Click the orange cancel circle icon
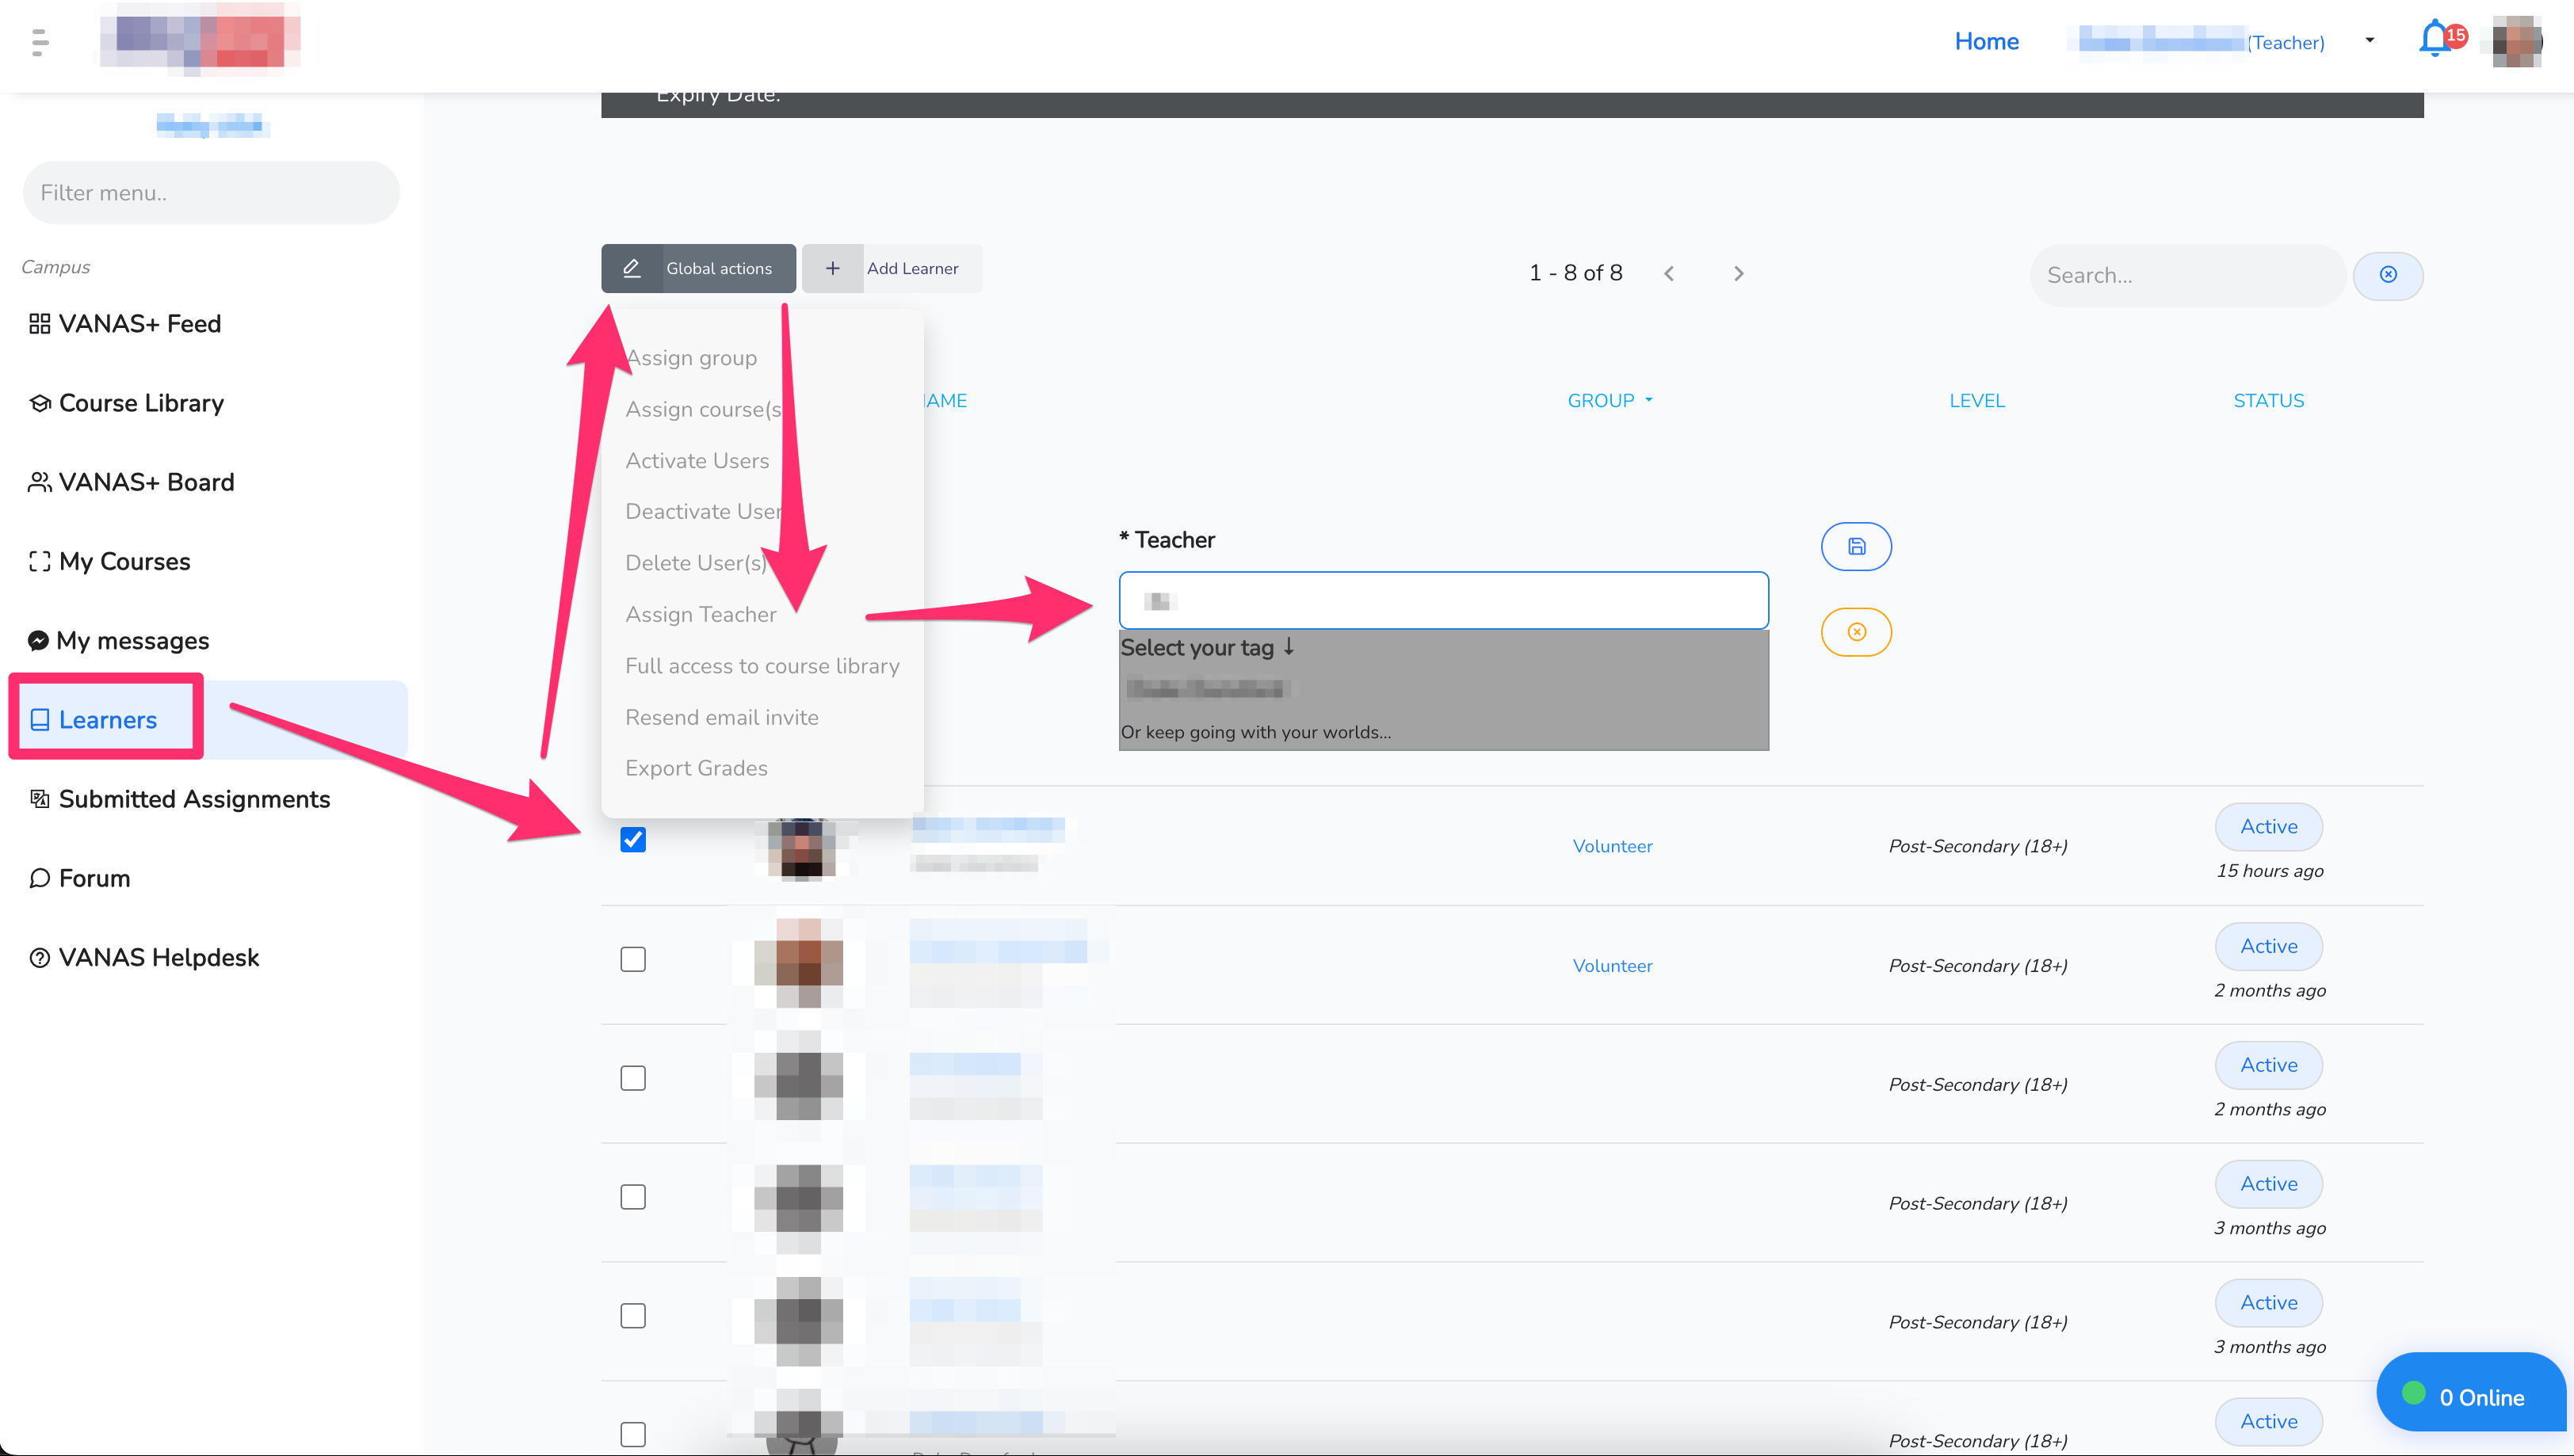Screen dimensions: 2574x1456 click(1856, 632)
